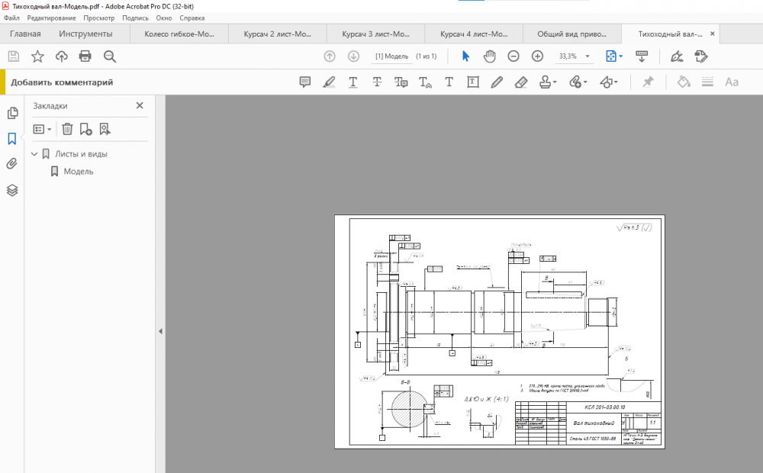
Task: Click the add new bookmark icon
Action: coord(85,129)
